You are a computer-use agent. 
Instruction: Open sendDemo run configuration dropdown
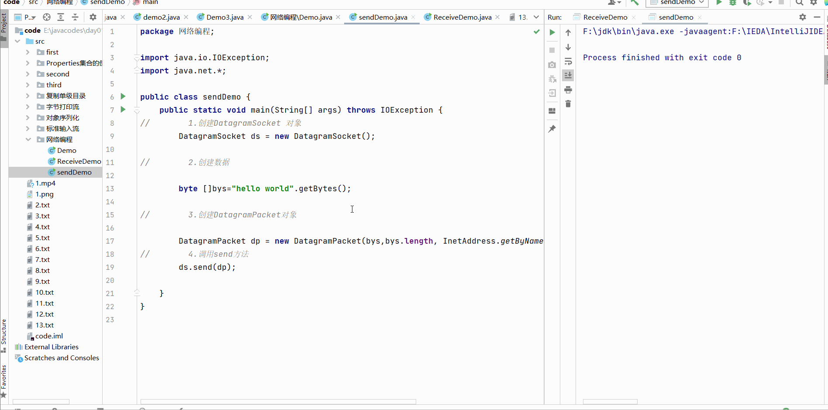click(x=677, y=2)
